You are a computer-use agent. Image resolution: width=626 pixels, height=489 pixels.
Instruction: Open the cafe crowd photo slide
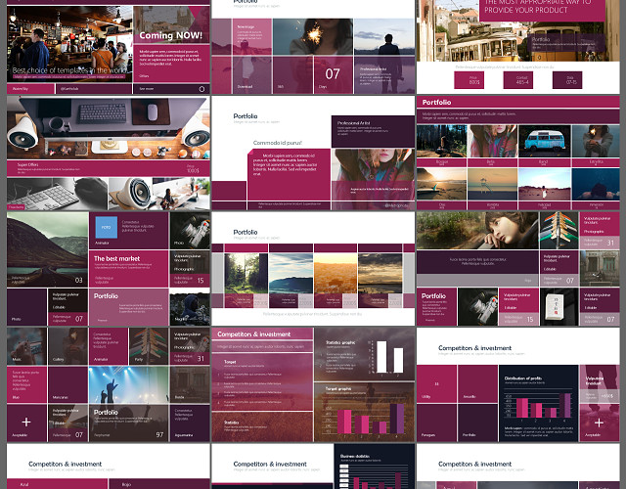pyautogui.click(x=68, y=44)
